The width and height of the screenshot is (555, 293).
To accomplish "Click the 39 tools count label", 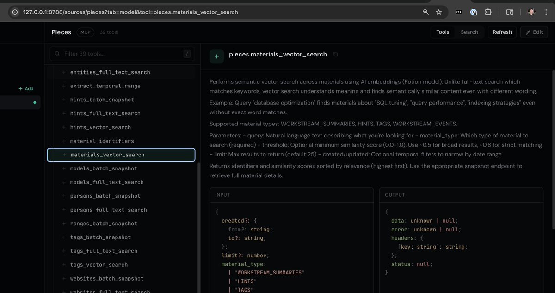I will coord(109,32).
